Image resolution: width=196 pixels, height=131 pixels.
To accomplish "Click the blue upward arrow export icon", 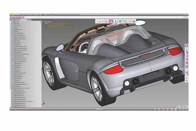I will coord(116,21).
